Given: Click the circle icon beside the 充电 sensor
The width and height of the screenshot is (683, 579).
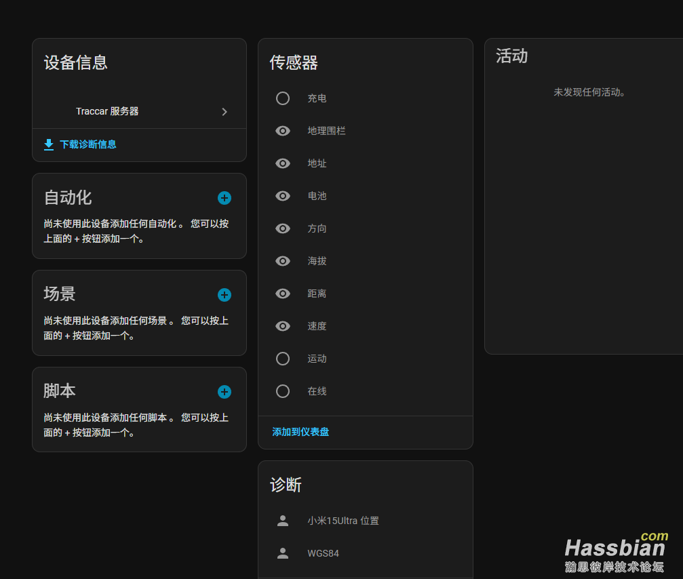Looking at the screenshot, I should click(x=282, y=98).
